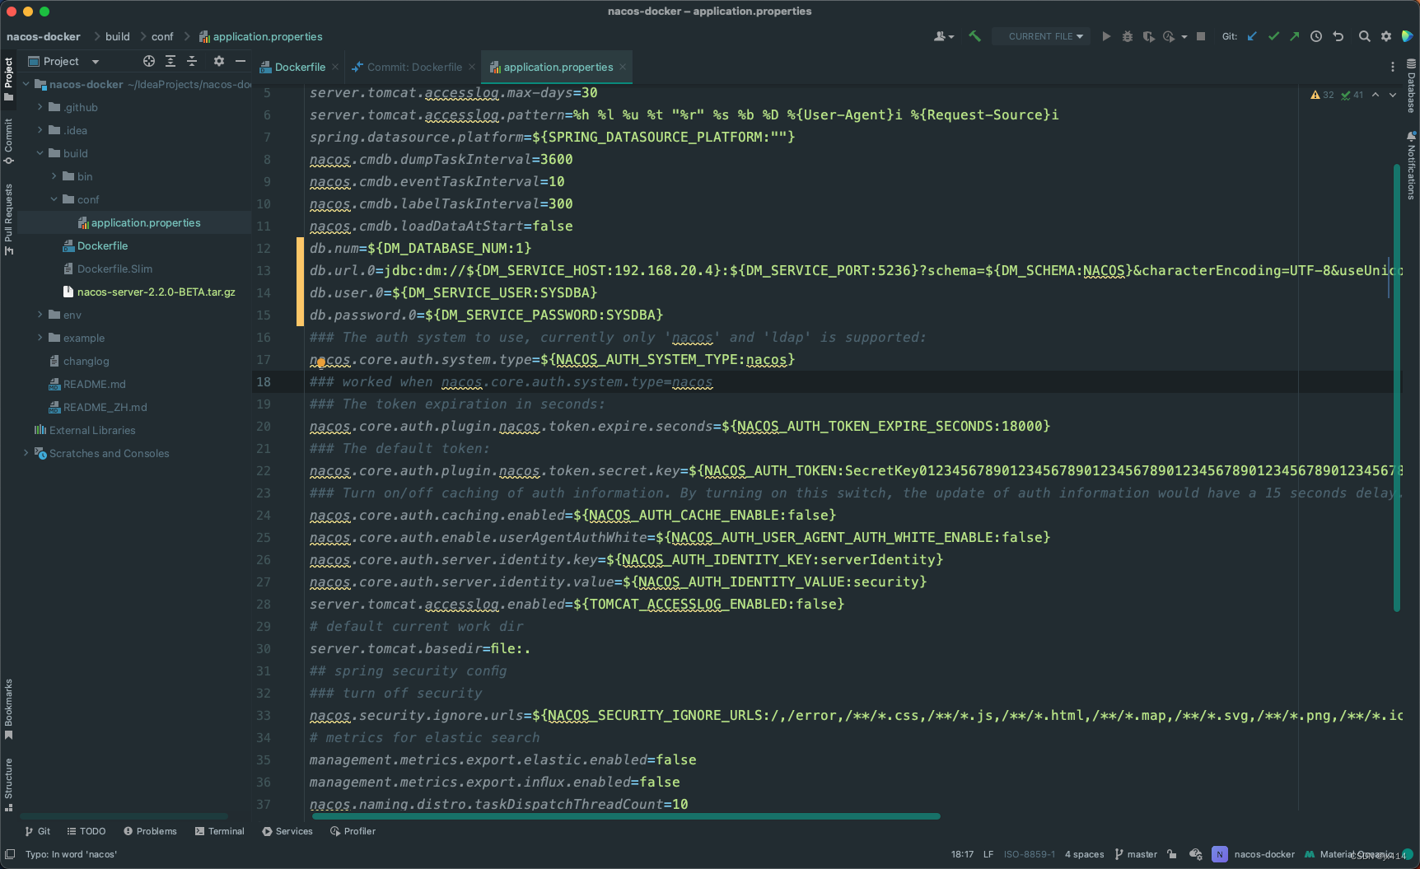Screen dimensions: 1420x869
Task: Collapse the nacos-docker root folder
Action: pos(26,84)
